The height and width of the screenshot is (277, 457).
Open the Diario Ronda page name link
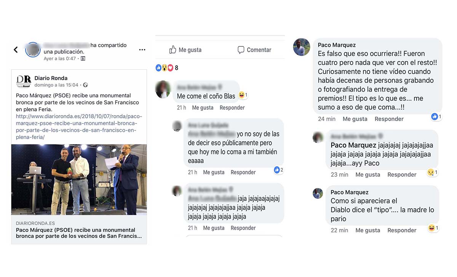point(51,78)
